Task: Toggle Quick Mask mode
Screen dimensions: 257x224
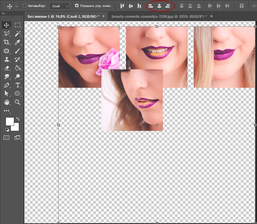Action: pos(6,138)
